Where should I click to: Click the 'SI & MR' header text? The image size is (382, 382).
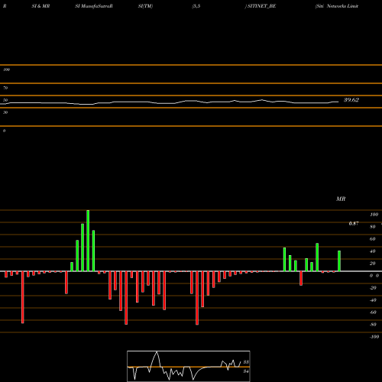pos(40,6)
